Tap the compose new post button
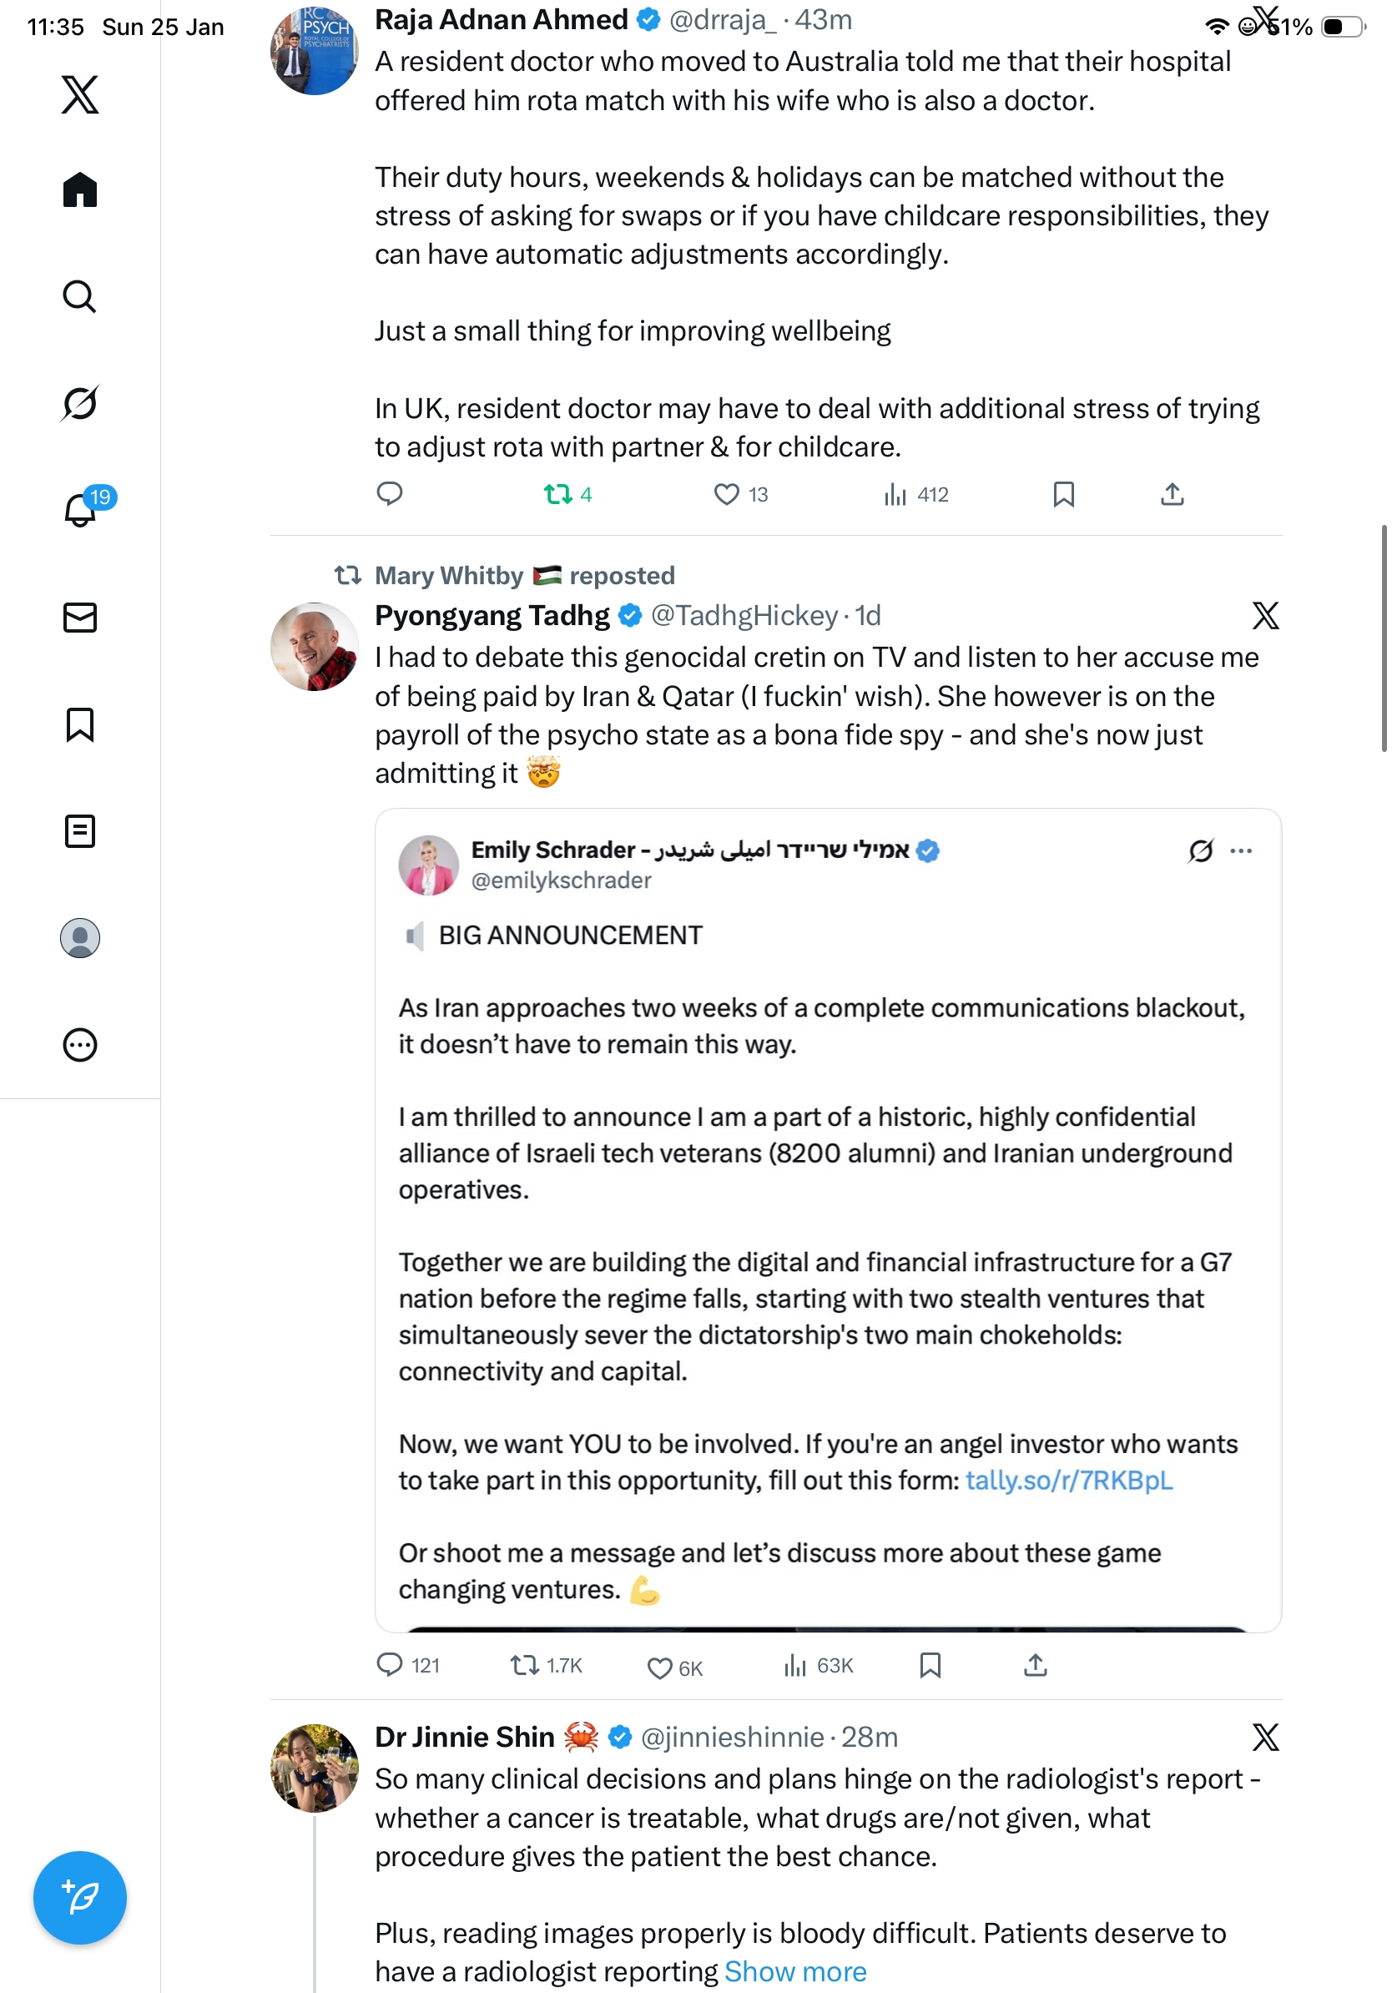 click(80, 1897)
